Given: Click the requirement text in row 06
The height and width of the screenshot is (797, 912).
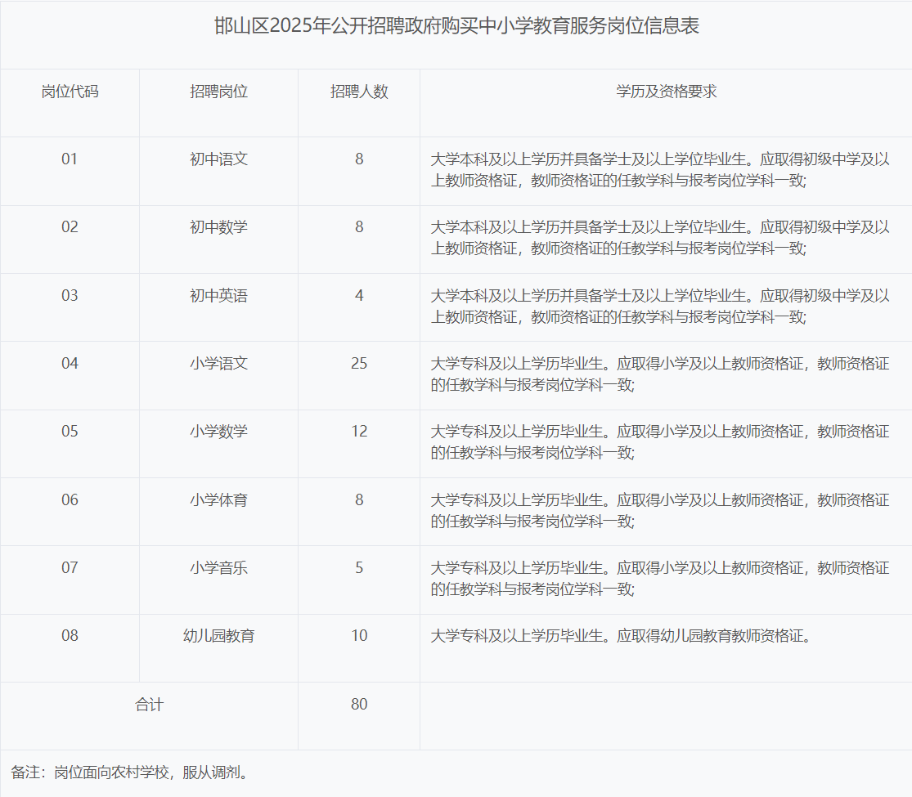Looking at the screenshot, I should click(x=660, y=511).
